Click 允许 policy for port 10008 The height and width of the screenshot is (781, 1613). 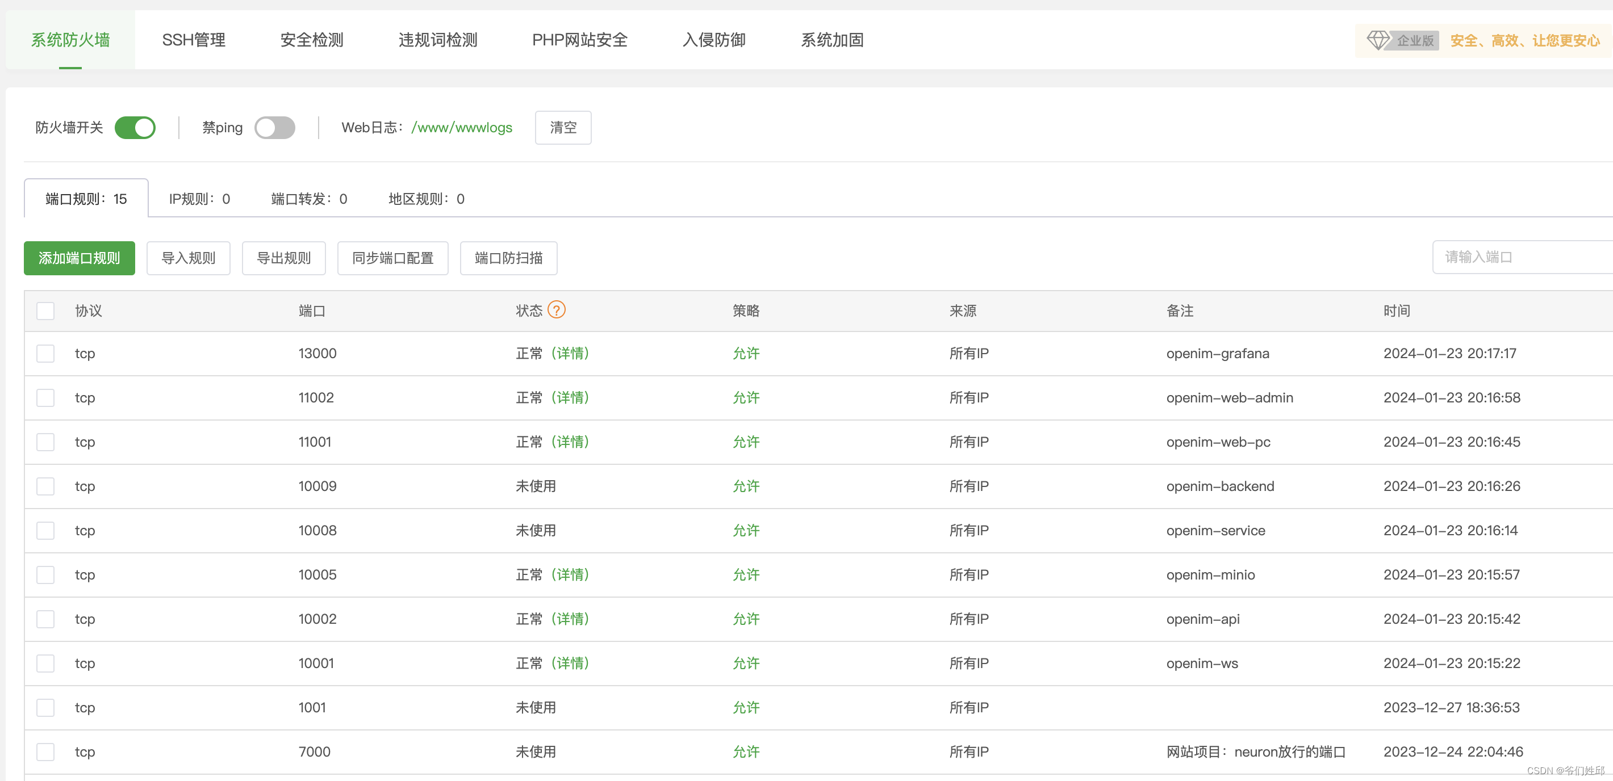[746, 530]
